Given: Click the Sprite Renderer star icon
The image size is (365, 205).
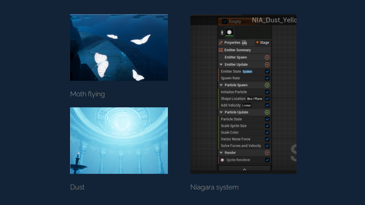Looking at the screenshot, I should point(222,160).
